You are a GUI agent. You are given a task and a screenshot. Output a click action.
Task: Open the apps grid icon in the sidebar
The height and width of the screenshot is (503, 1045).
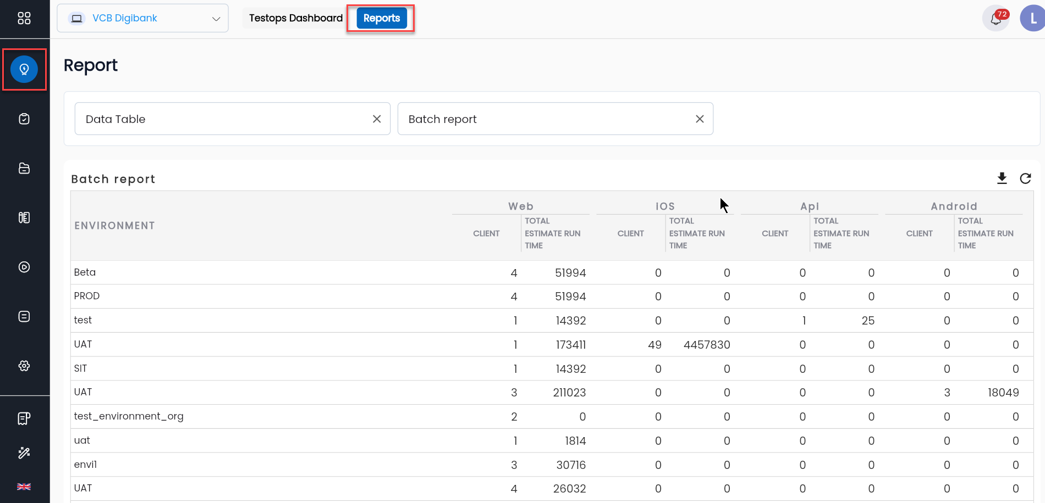point(24,18)
